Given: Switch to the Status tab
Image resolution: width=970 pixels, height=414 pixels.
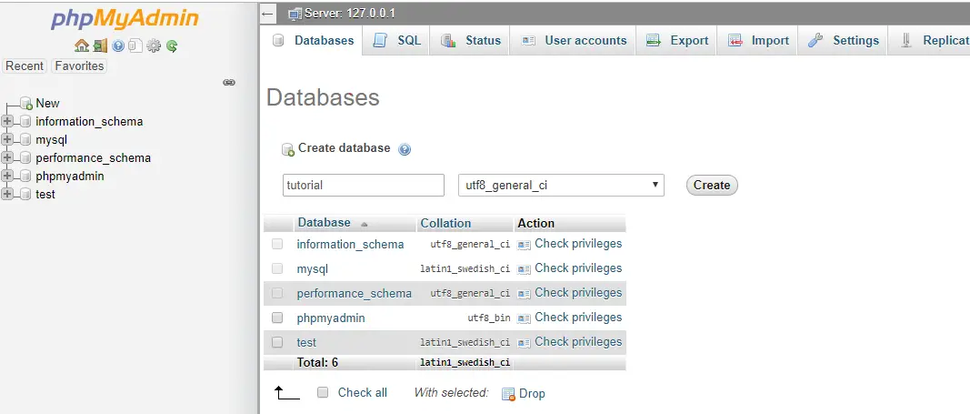Looking at the screenshot, I should click(x=470, y=40).
